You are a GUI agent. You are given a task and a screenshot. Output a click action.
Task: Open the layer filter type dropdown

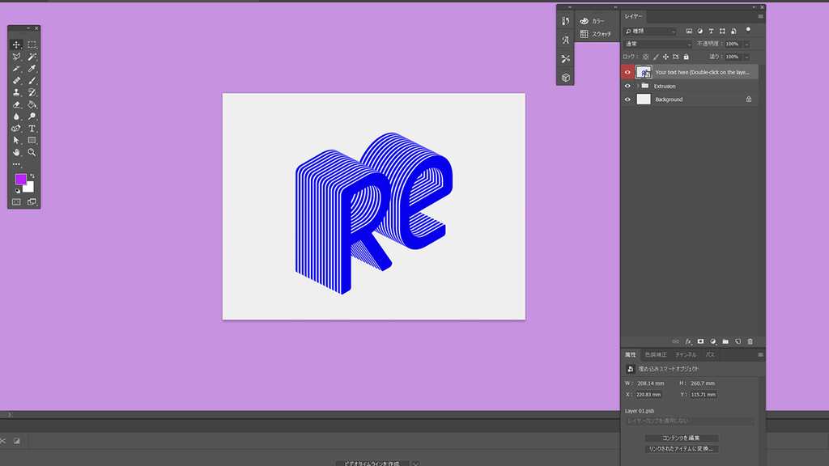pyautogui.click(x=650, y=32)
